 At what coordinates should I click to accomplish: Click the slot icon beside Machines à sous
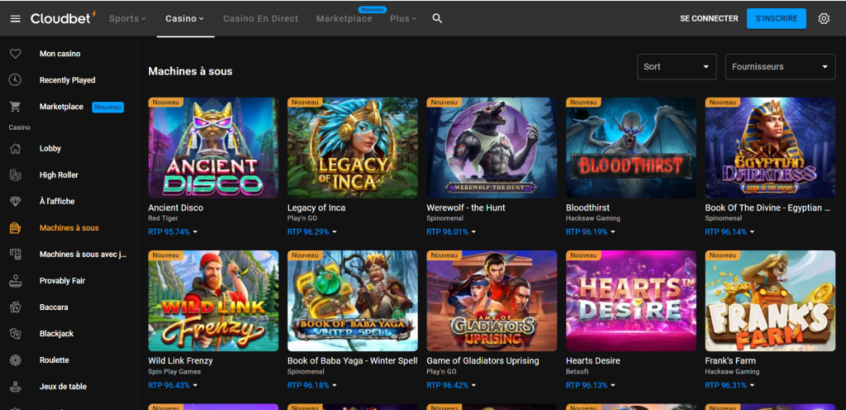[15, 227]
